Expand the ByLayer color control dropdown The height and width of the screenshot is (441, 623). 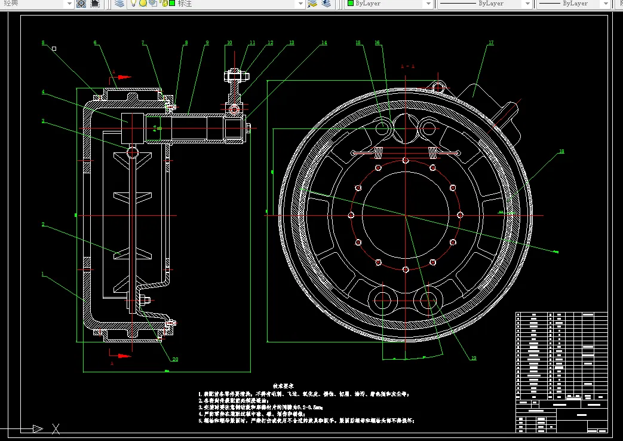pyautogui.click(x=428, y=4)
